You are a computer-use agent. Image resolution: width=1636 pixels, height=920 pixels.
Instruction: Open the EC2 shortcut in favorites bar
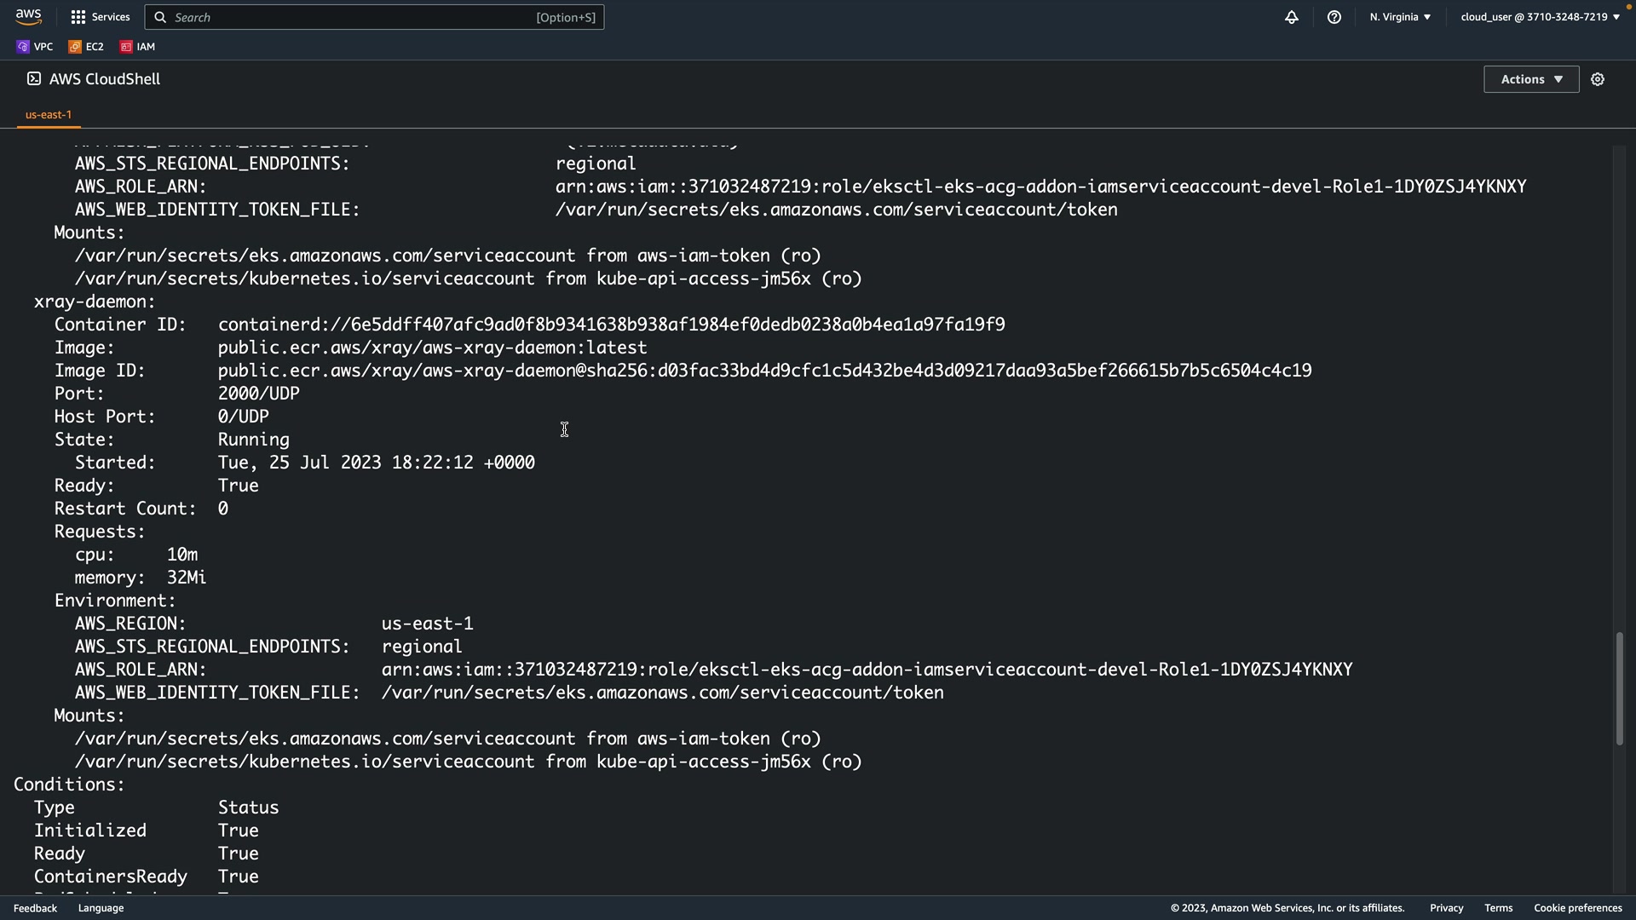pos(86,47)
